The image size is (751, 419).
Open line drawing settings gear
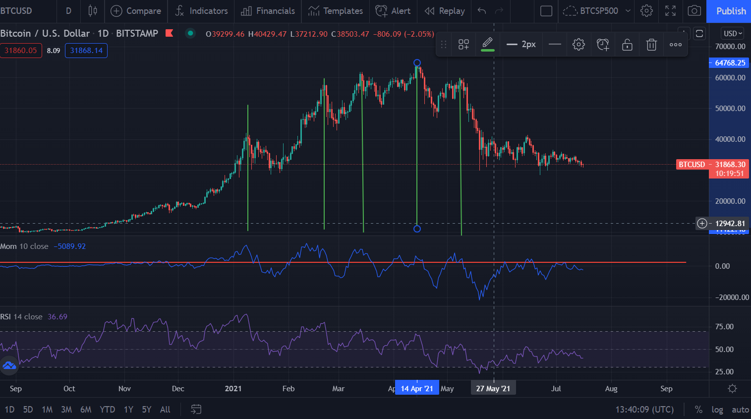pyautogui.click(x=578, y=45)
